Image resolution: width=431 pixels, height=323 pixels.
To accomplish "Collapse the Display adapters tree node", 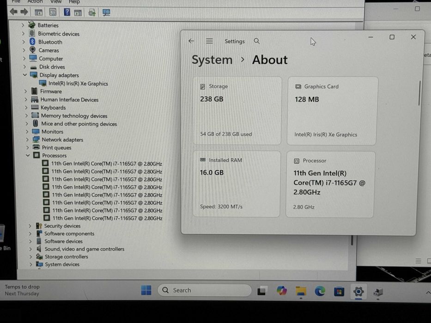I will click(x=25, y=75).
